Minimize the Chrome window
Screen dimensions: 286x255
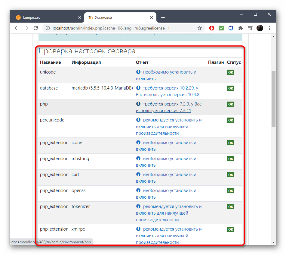pyautogui.click(x=241, y=14)
